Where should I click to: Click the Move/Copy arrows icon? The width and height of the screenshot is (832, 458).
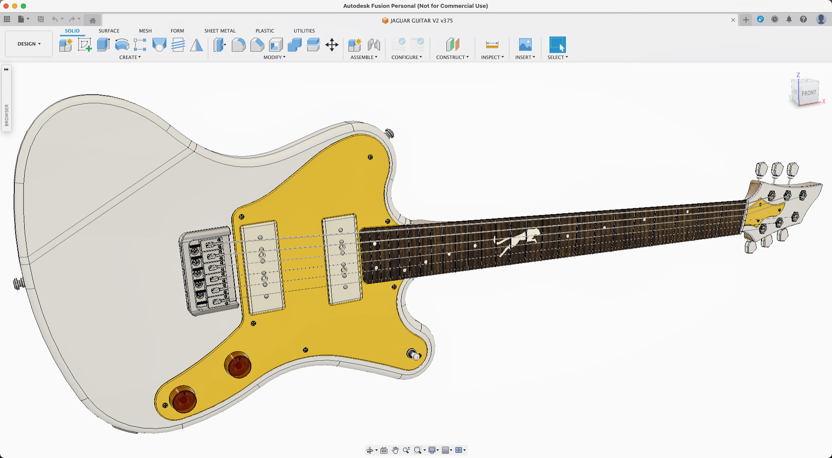(332, 45)
